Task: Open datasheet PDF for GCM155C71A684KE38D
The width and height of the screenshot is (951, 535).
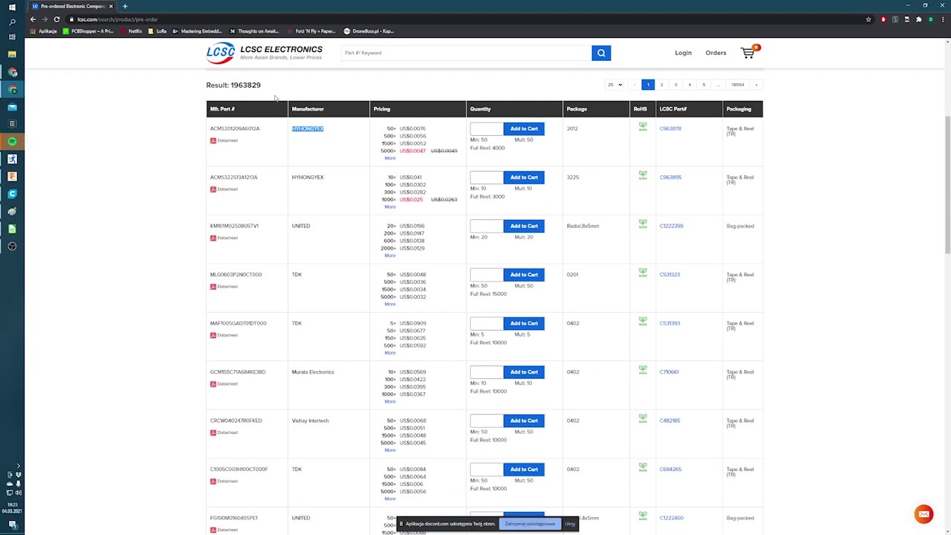Action: coord(224,383)
